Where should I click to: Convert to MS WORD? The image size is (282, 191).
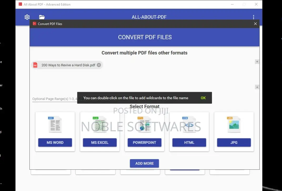point(55,142)
